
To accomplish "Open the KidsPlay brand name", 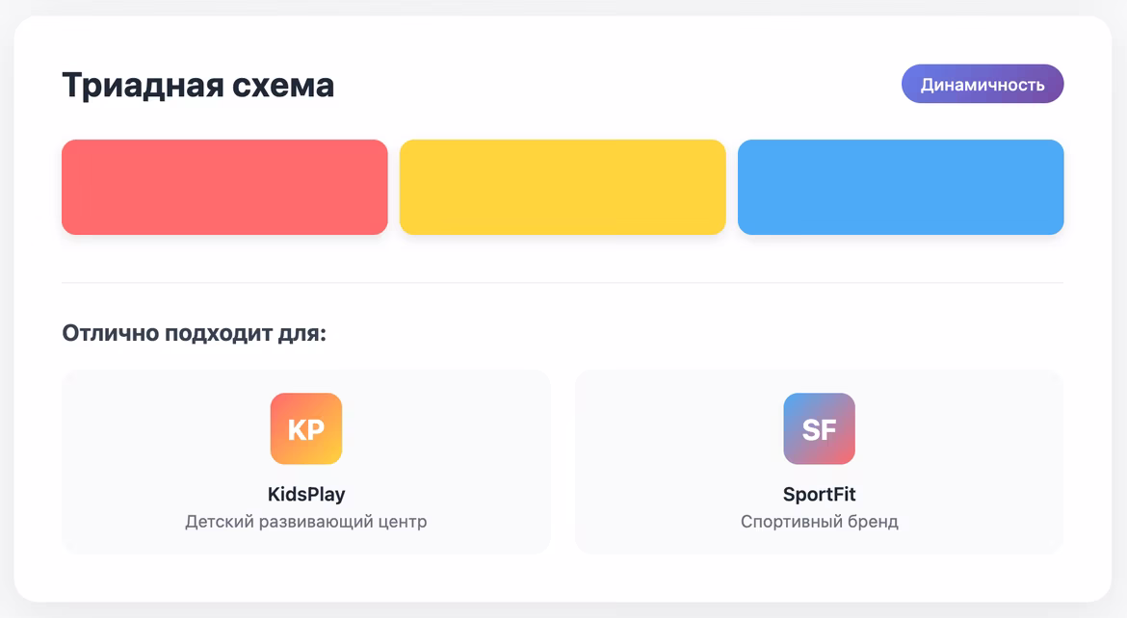I will tap(306, 495).
